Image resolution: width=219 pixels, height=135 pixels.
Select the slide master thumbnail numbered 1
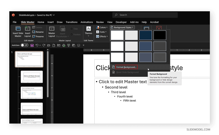click(x=29, y=59)
